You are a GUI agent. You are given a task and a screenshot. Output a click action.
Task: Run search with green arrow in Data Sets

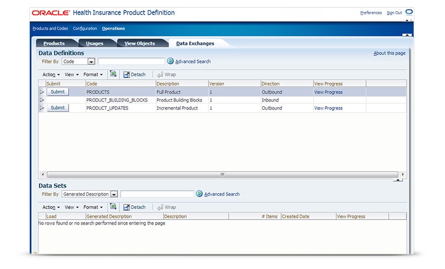[199, 194]
